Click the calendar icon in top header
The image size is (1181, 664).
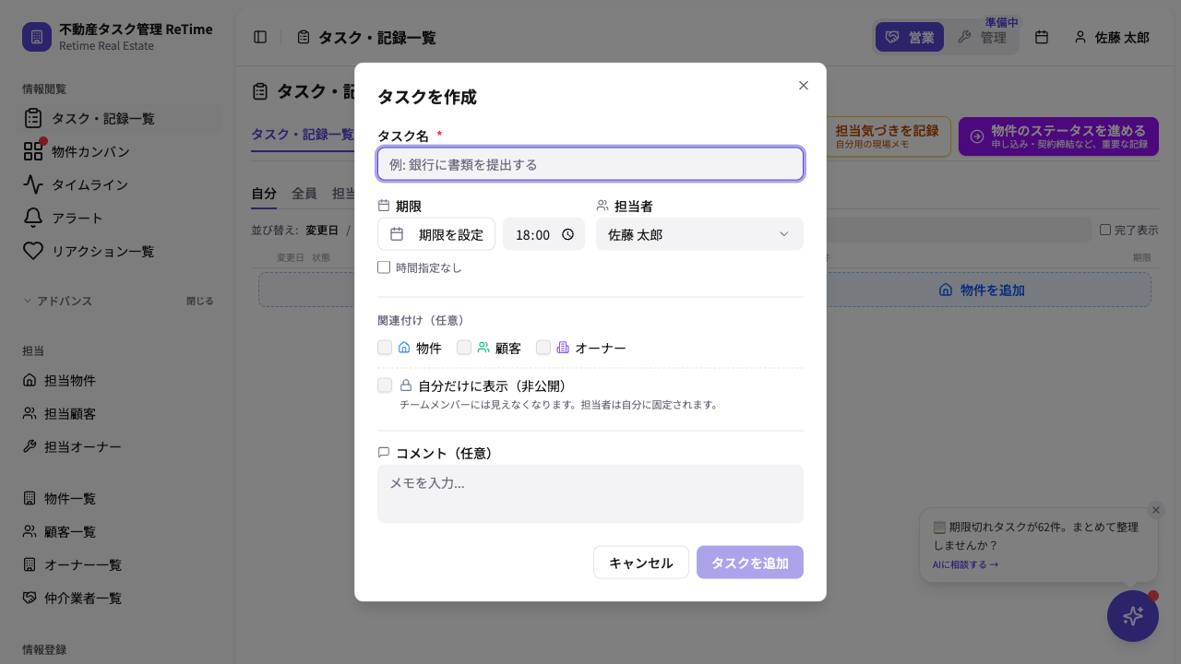point(1042,37)
